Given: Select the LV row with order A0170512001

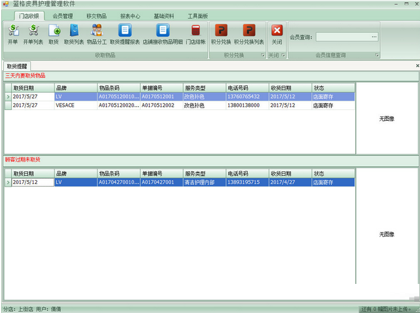Looking at the screenshot, I should pyautogui.click(x=179, y=97).
